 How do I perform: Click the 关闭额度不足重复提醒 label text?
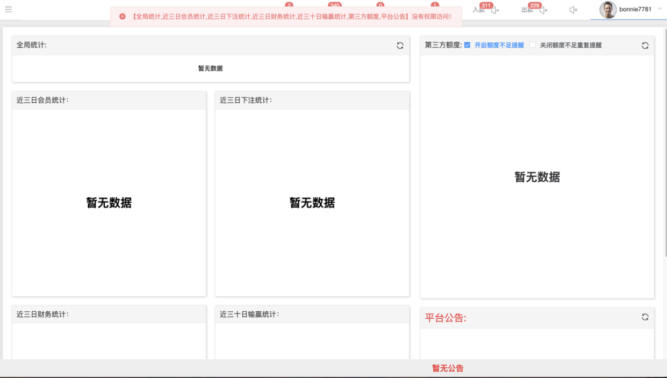tap(571, 46)
